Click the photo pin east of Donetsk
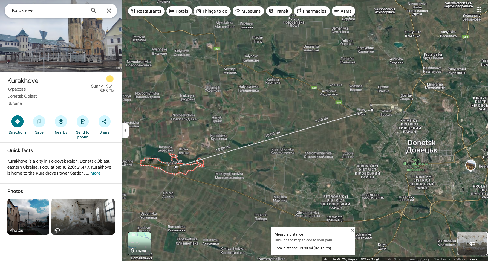The width and height of the screenshot is (488, 261). click(471, 165)
